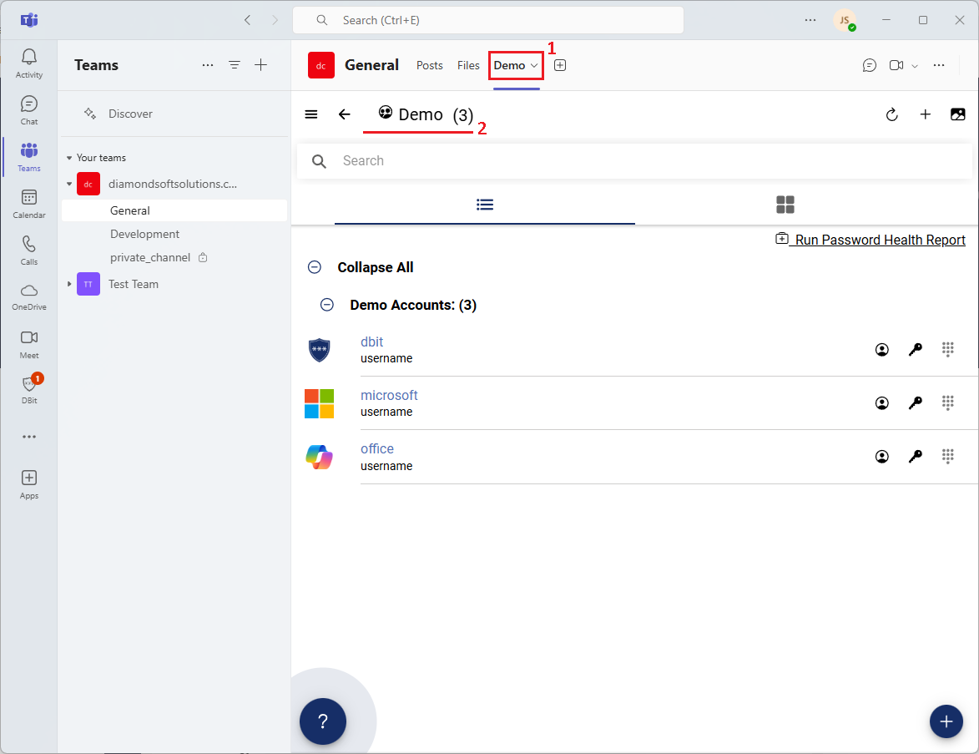Open meeting options dropdown arrow
This screenshot has height=754, width=979.
[x=915, y=66]
